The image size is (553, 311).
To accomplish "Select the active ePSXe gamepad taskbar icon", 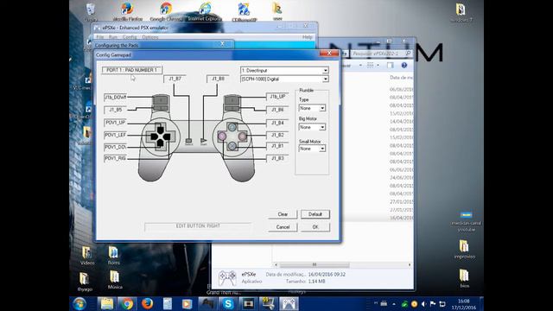I will [x=289, y=303].
